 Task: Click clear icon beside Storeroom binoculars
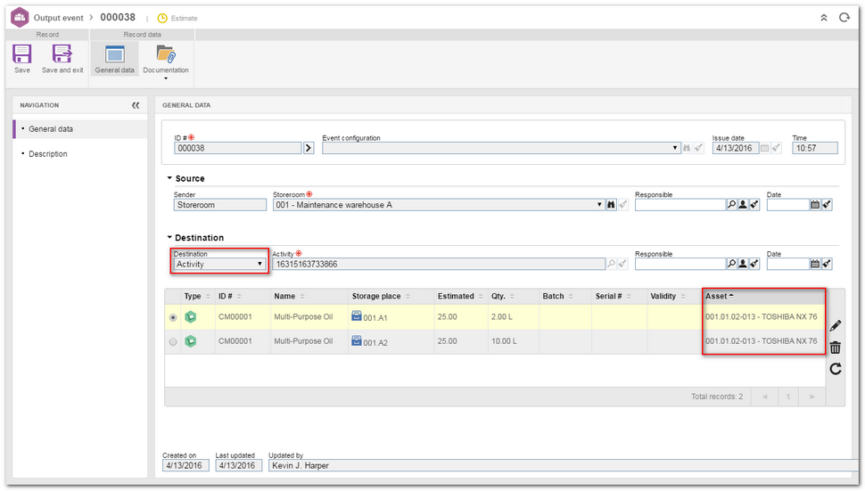623,204
